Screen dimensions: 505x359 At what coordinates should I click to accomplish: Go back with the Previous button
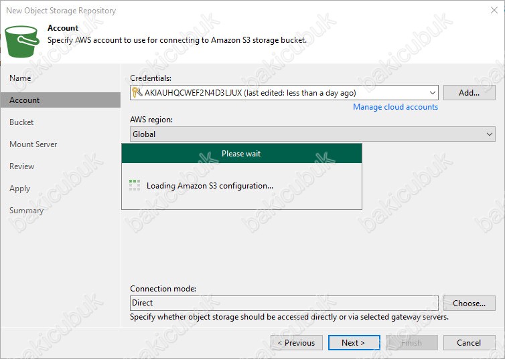coord(296,343)
